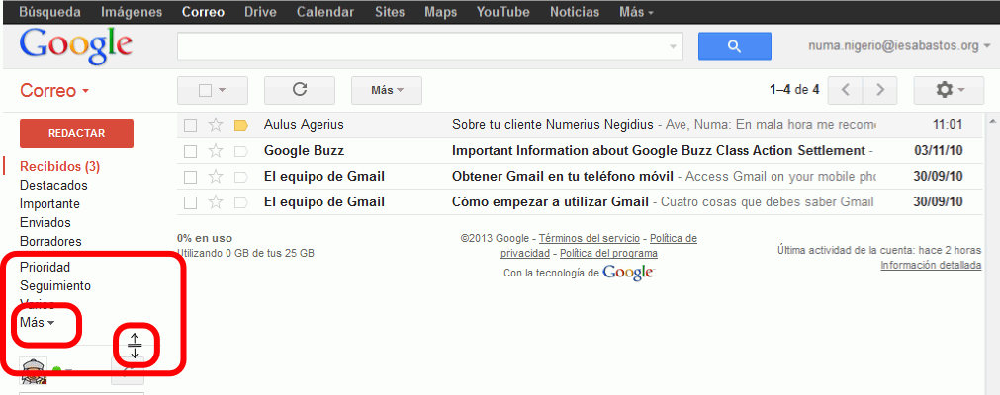Open Información detallada link
This screenshot has height=395, width=1000.
click(931, 265)
